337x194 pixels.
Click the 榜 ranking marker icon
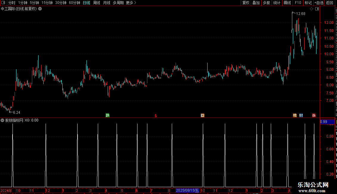pos(295,116)
